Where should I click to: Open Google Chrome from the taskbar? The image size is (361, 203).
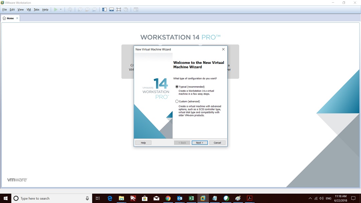[168, 198]
